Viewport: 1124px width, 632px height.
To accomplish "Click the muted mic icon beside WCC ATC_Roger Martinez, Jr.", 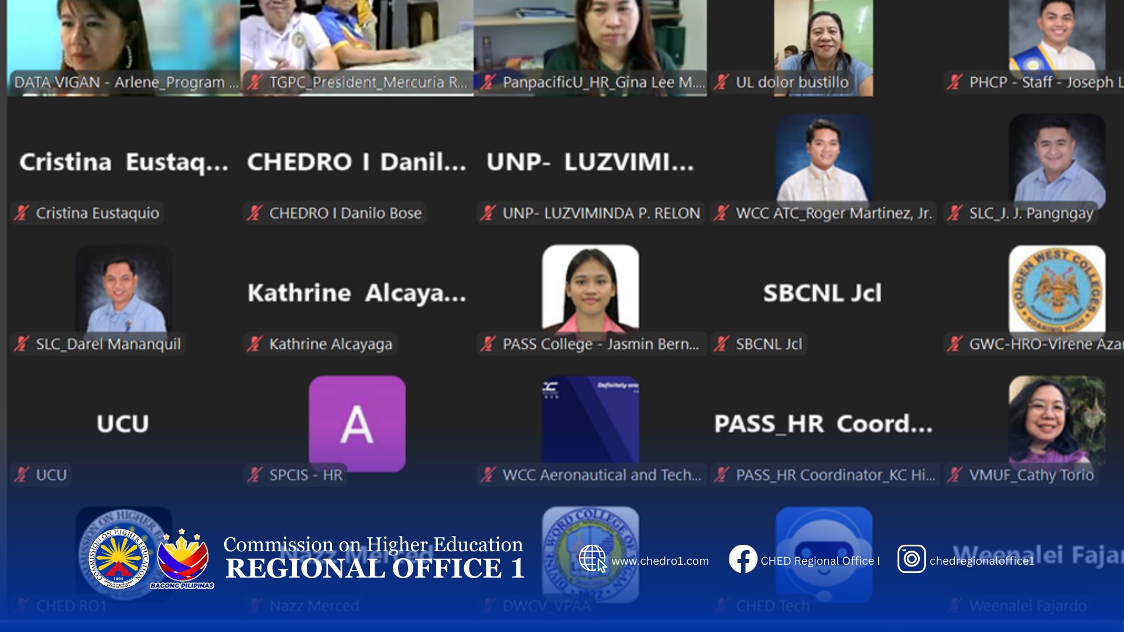I will (722, 213).
